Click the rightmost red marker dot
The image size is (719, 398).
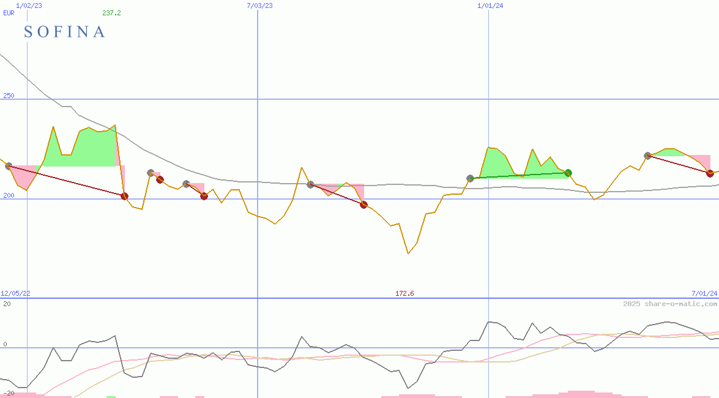(x=710, y=173)
